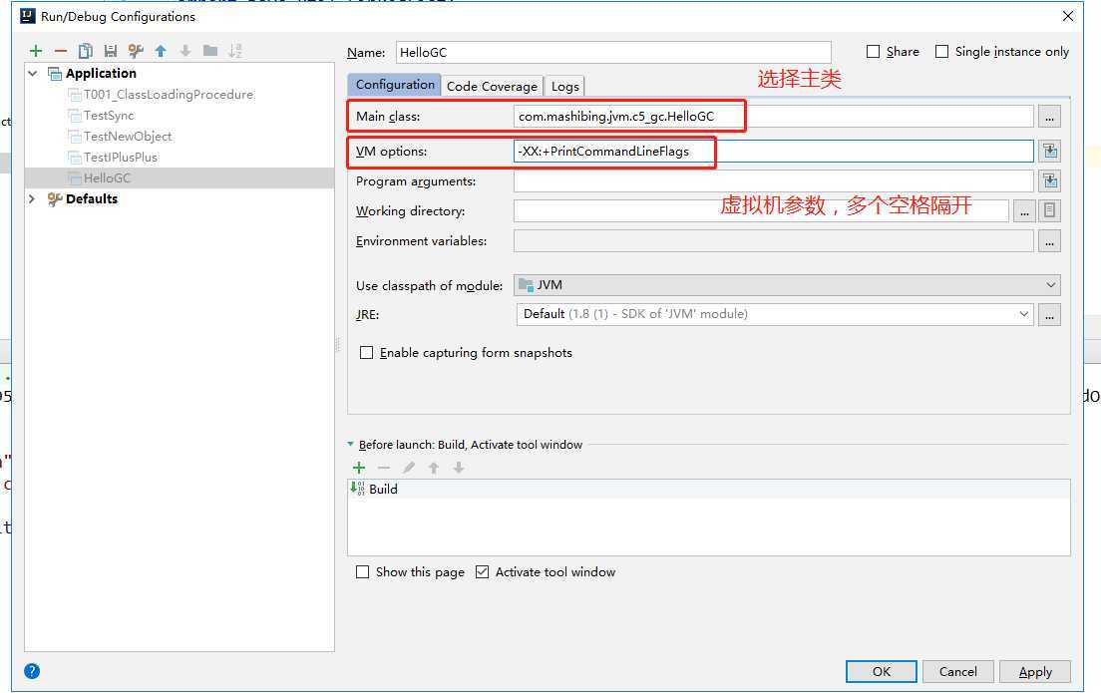Sort configurations alphabetically
This screenshot has height=693, width=1101.
click(x=235, y=51)
